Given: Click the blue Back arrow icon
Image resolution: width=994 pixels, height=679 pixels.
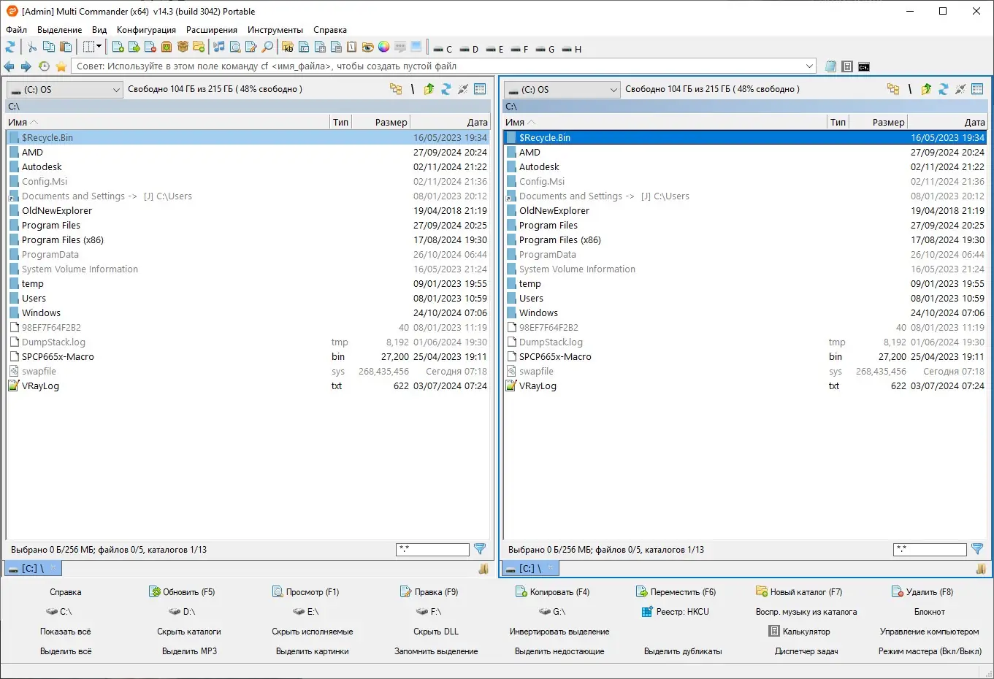Looking at the screenshot, I should click(9, 66).
